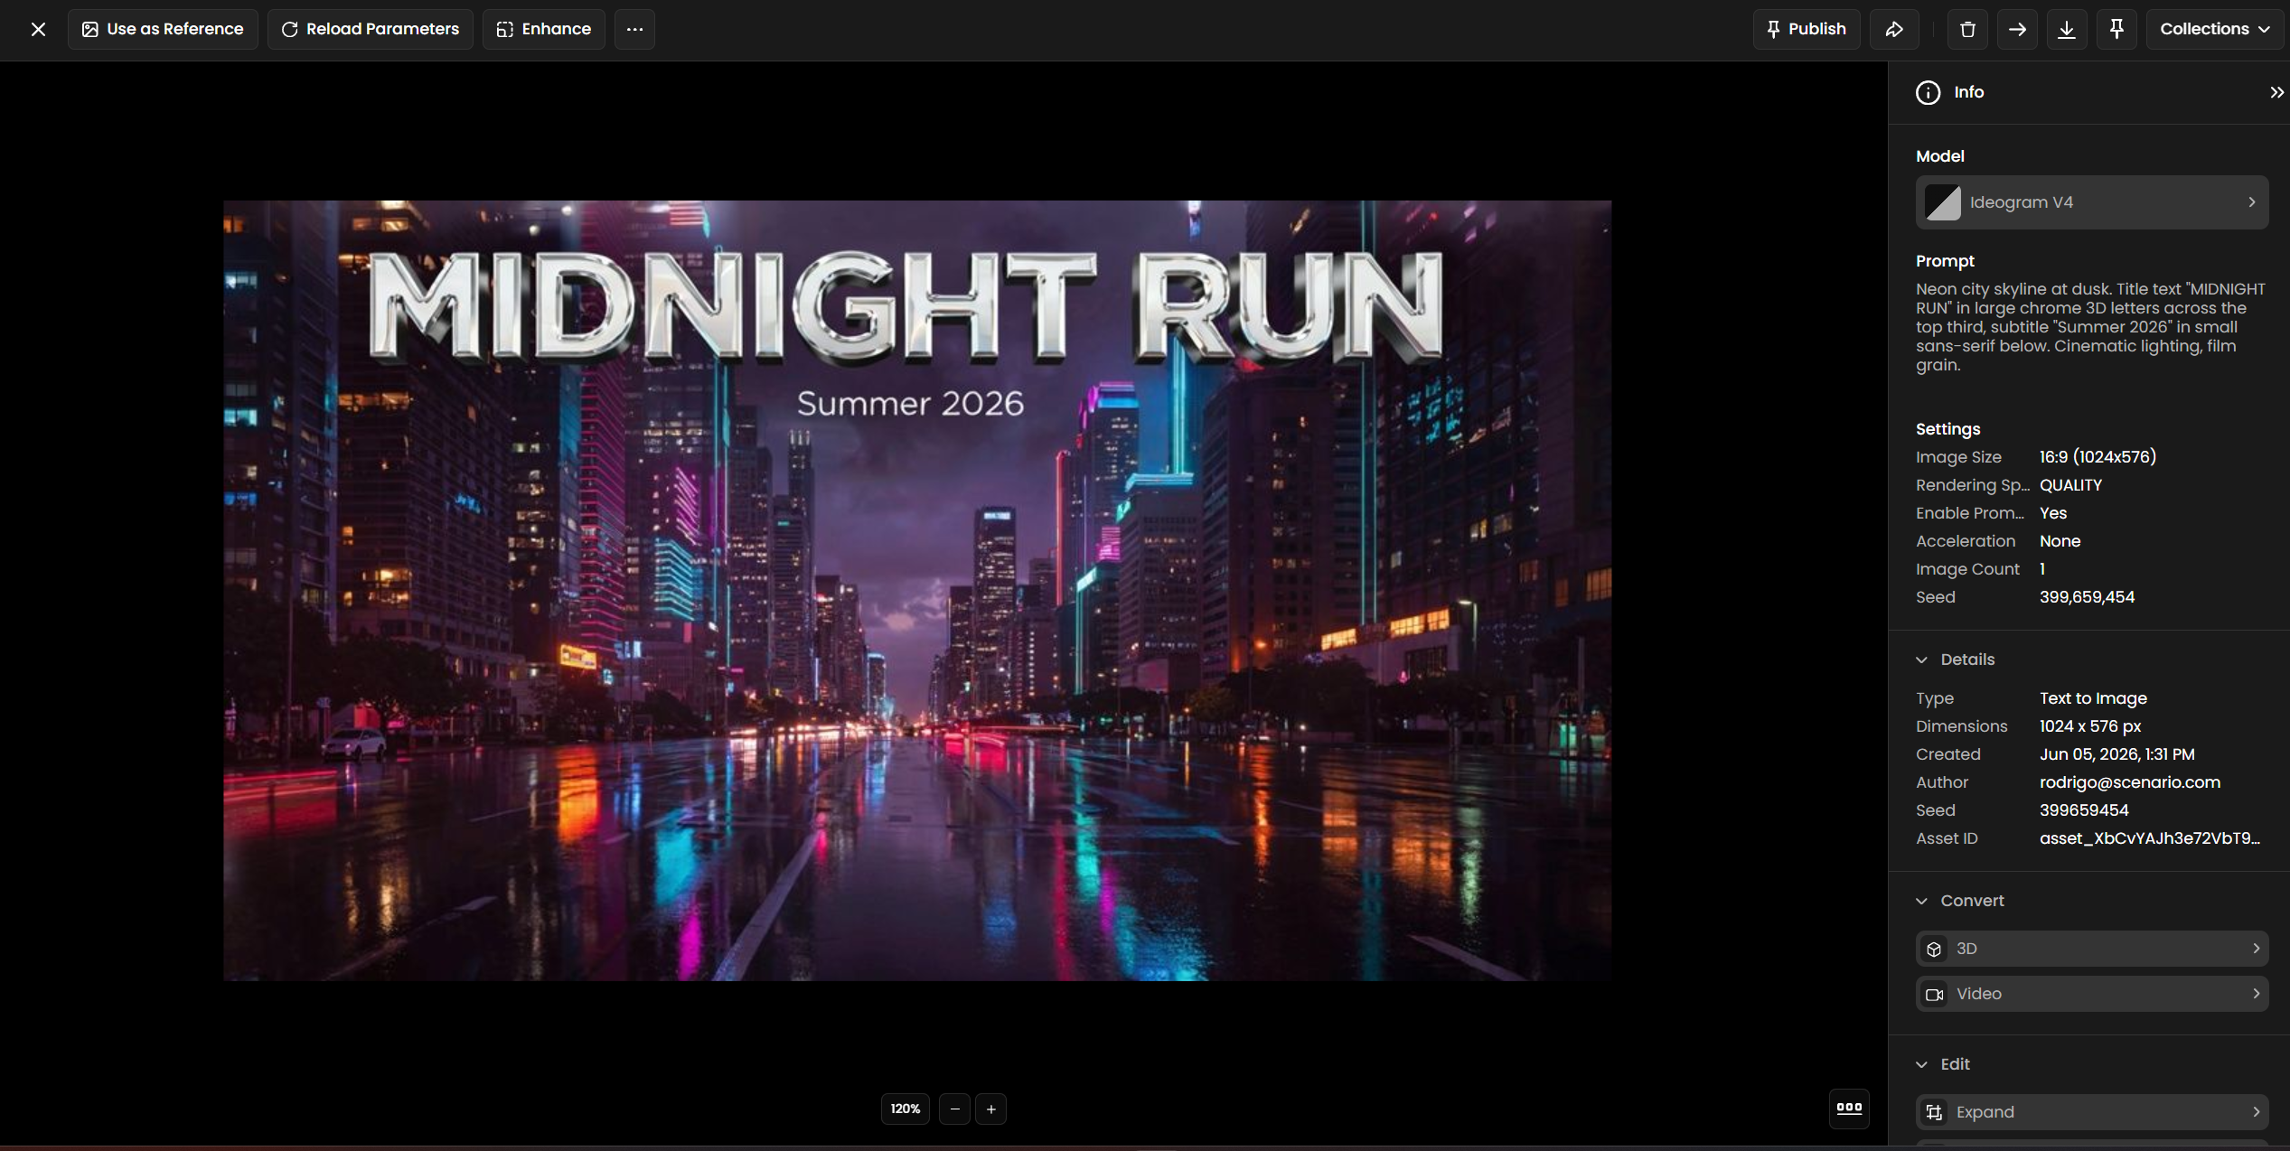Click the pin icon beside Collections
Screen dimensions: 2290x1151
pos(2116,29)
